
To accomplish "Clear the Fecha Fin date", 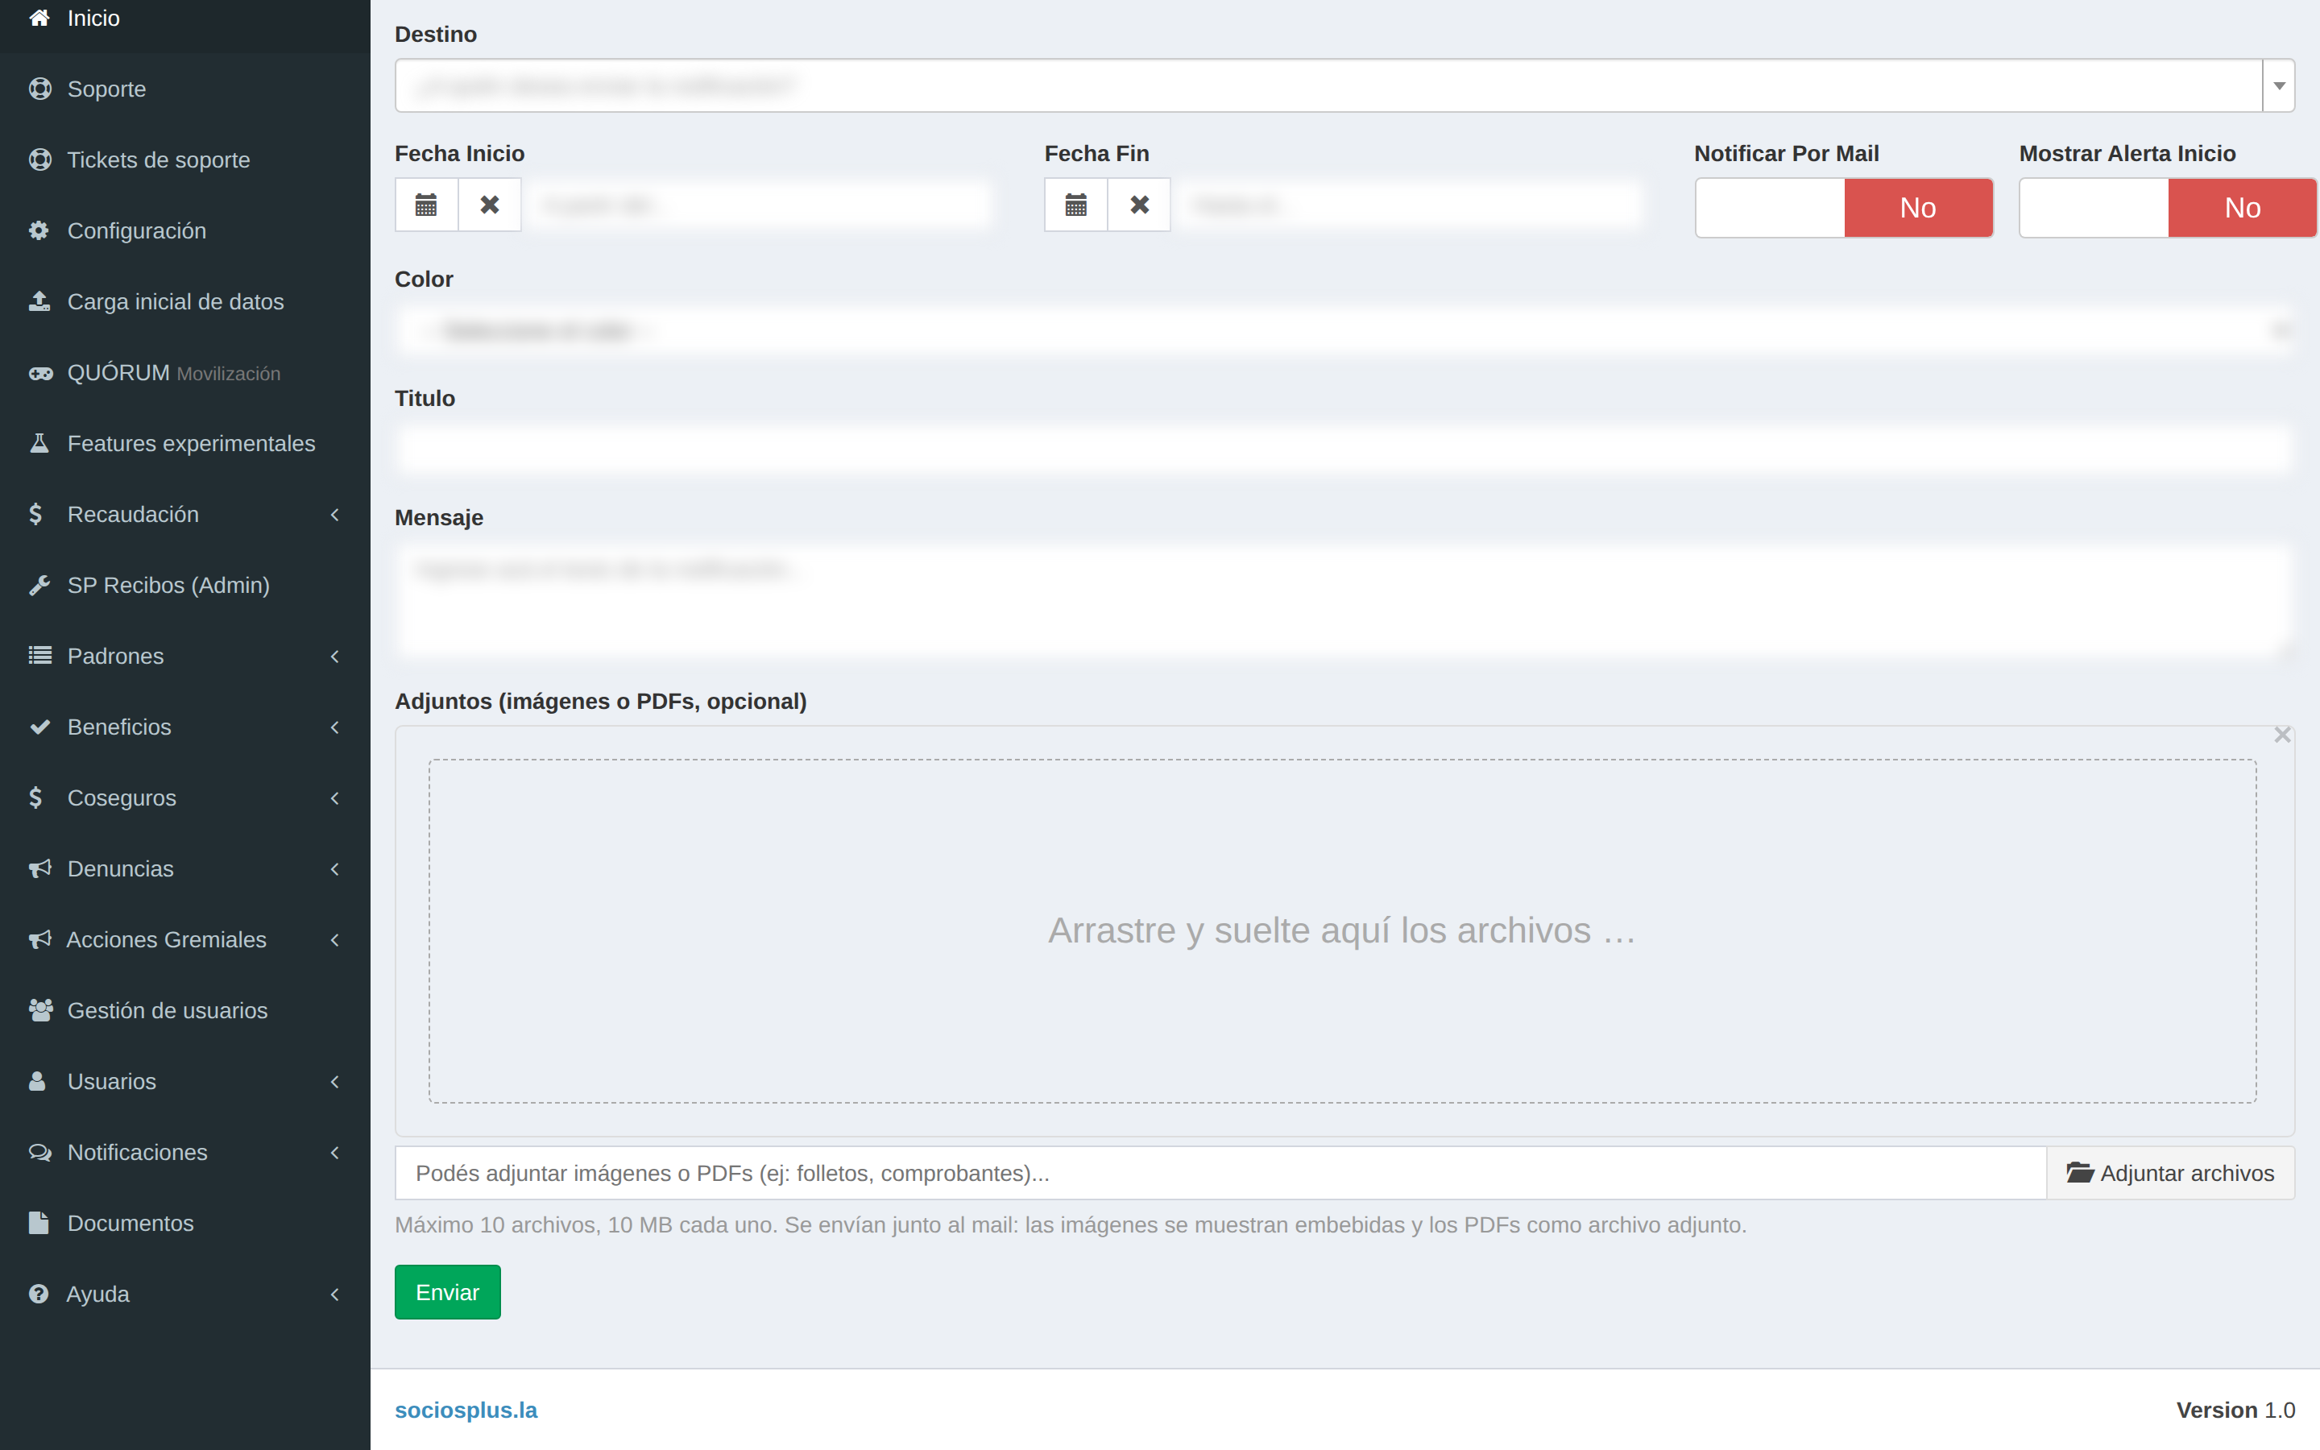I will (x=1139, y=205).
